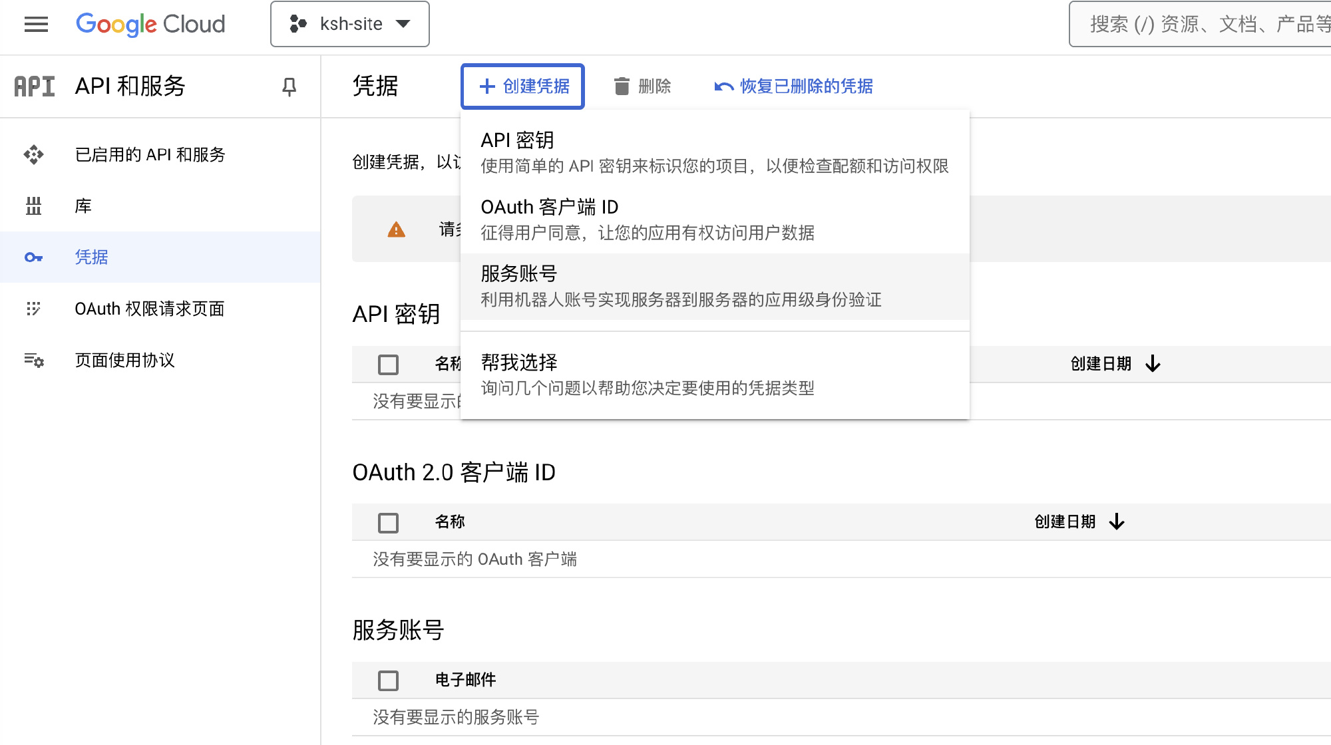This screenshot has height=745, width=1331.
Task: Click the key icon beside 凭据
Action: [x=33, y=257]
